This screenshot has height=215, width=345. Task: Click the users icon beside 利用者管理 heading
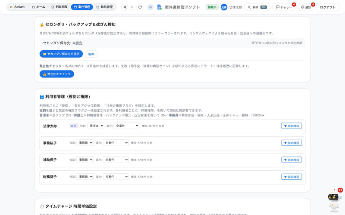(x=42, y=97)
